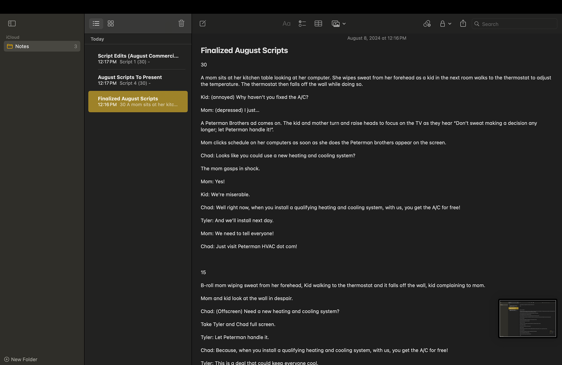Click 'Chad: (Offscreen) Need a new heating' line
This screenshot has height=365, width=562.
click(x=270, y=311)
